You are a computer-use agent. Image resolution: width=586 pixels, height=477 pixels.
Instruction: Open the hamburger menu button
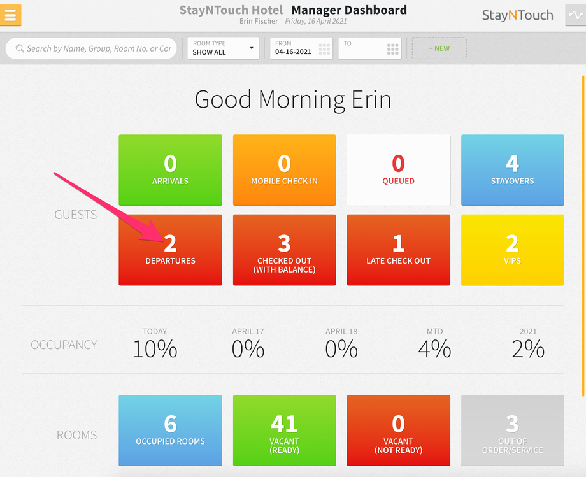[x=10, y=15]
